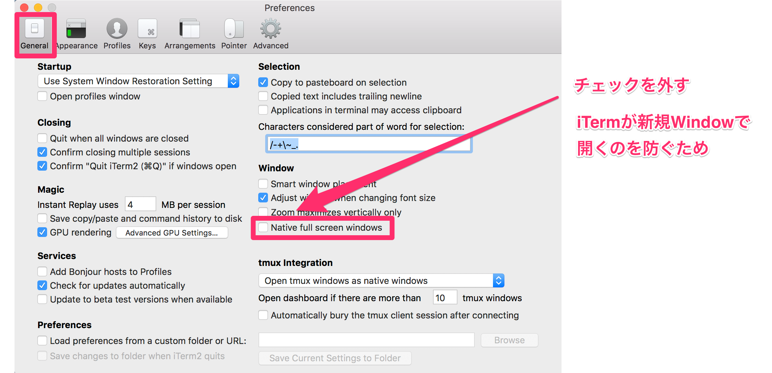This screenshot has width=772, height=373.
Task: Enable Zoom maximizes vertically only
Action: [x=263, y=211]
